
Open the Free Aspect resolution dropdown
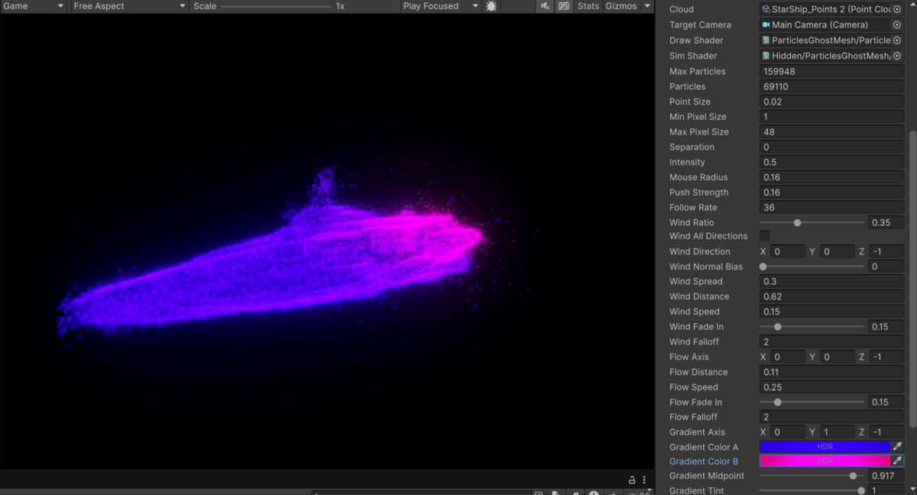(128, 6)
